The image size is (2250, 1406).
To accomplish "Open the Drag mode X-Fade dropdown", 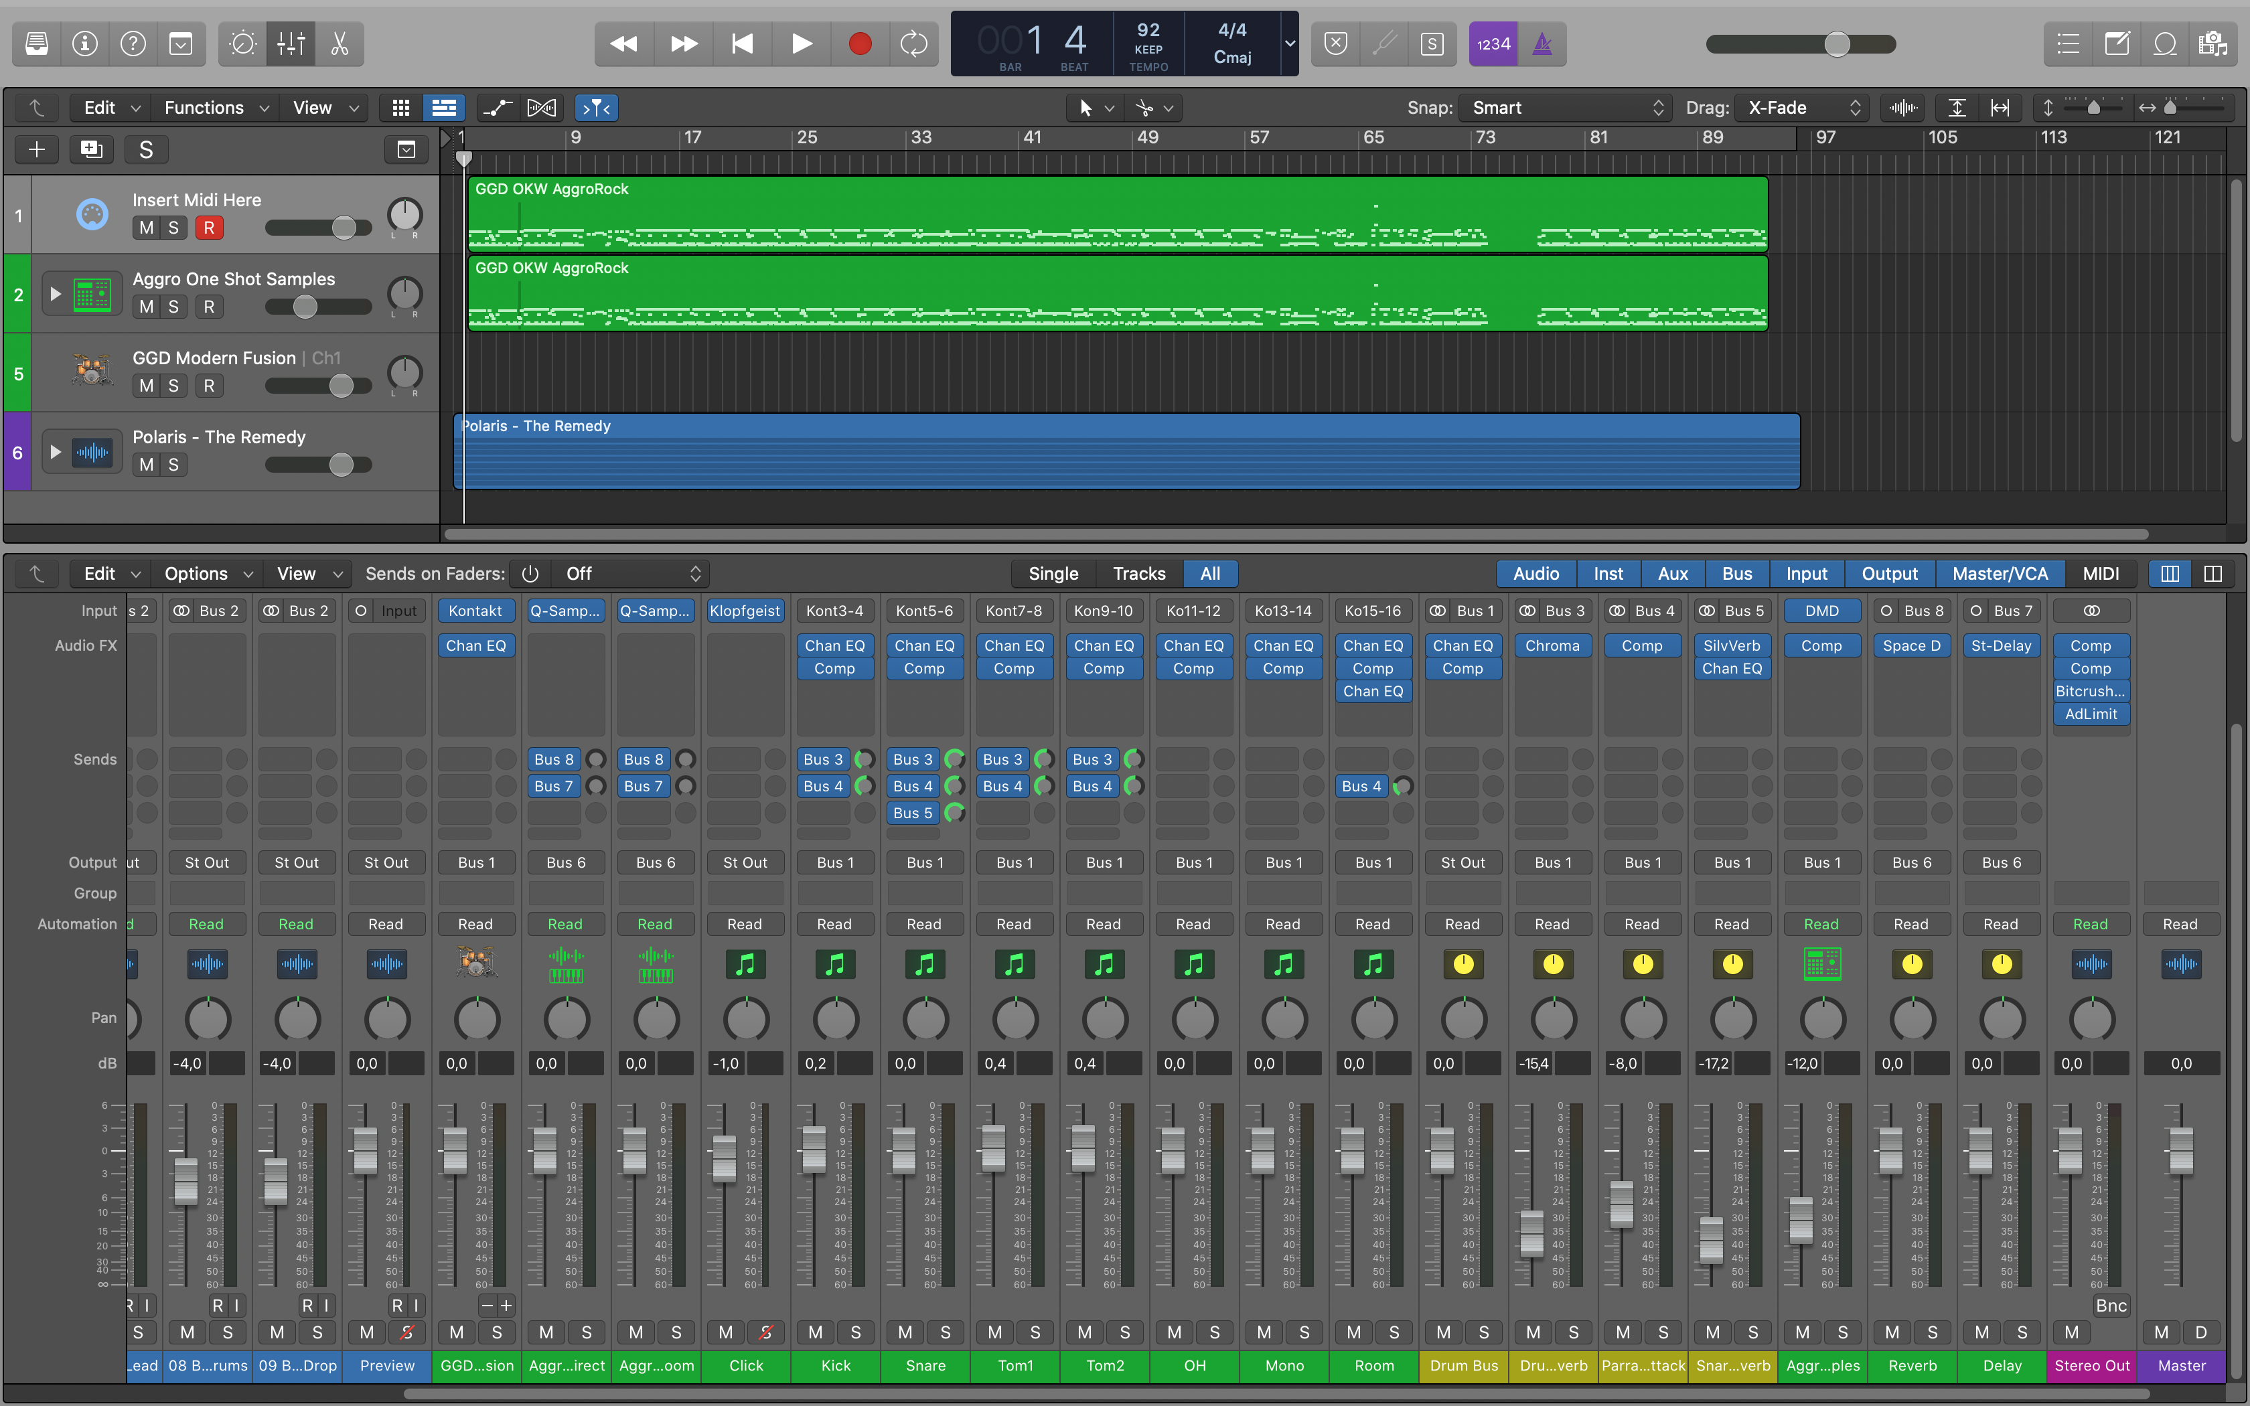I will point(1801,108).
